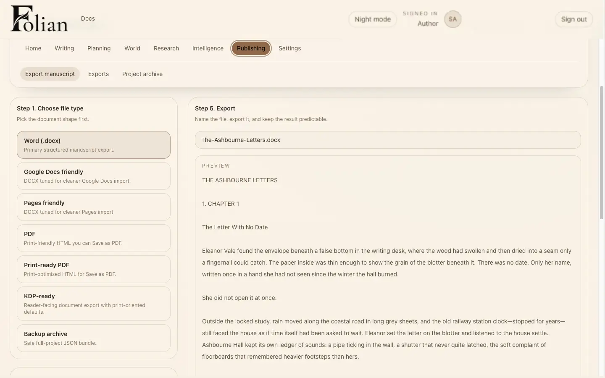Toggle Night mode
Screen dimensions: 605x378
pos(373,19)
